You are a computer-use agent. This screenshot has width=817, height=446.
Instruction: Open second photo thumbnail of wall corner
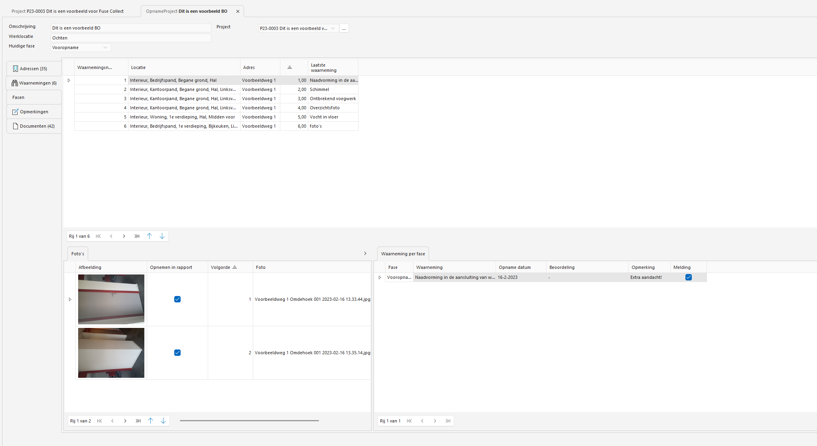(x=111, y=353)
